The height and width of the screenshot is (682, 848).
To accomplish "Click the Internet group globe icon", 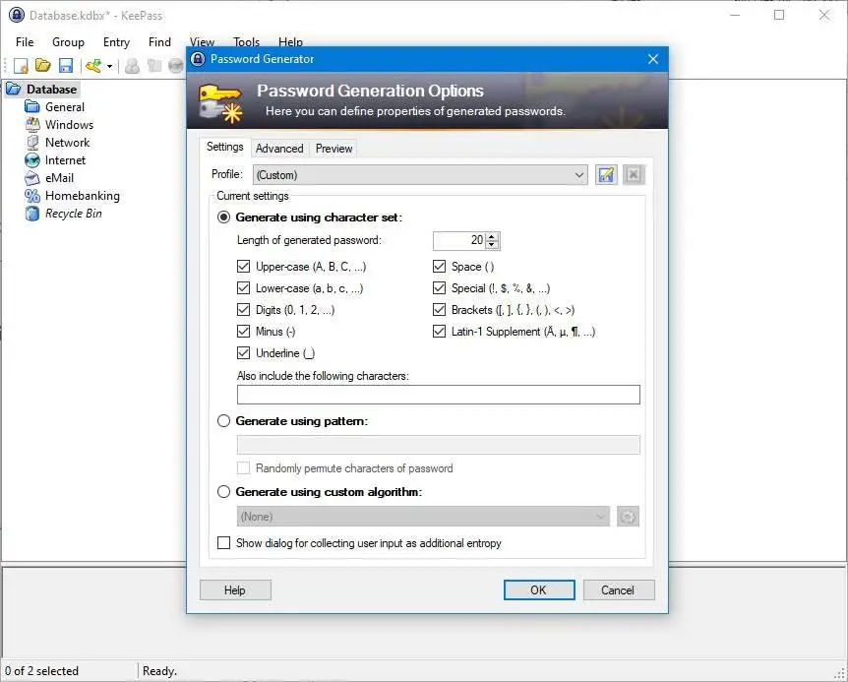I will point(32,160).
